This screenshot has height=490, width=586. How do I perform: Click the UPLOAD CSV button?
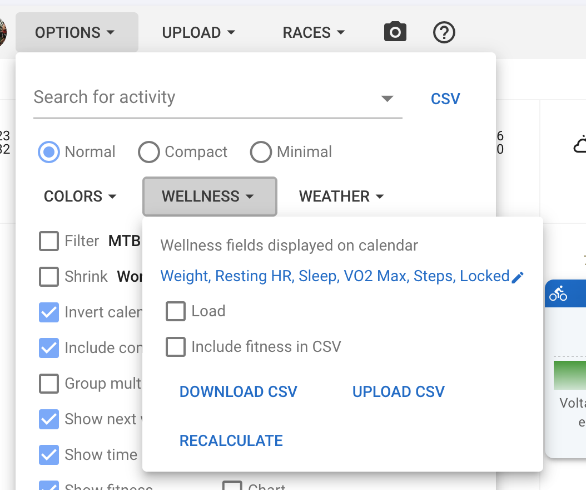[x=398, y=391]
